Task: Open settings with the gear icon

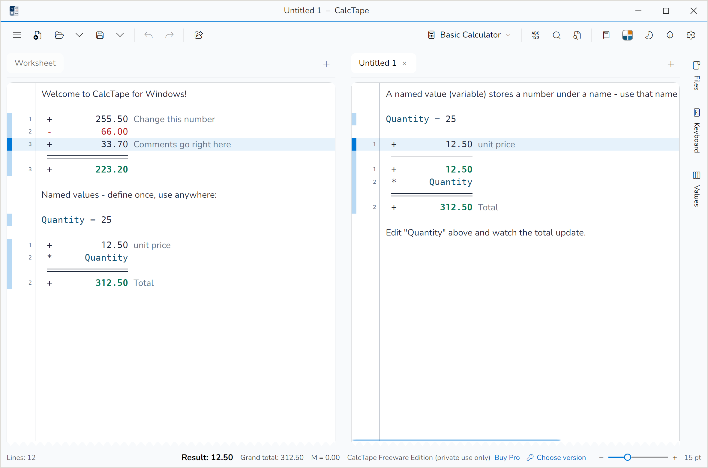Action: pyautogui.click(x=691, y=35)
